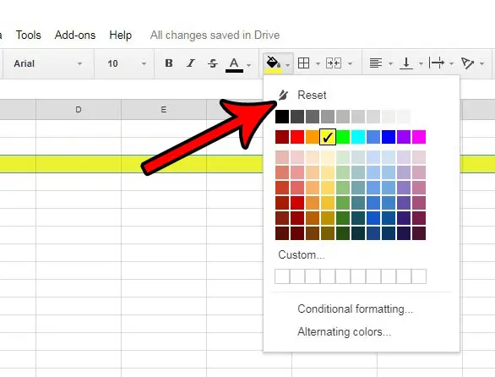Click the horizontal align icon
495x377 pixels.
coord(376,63)
